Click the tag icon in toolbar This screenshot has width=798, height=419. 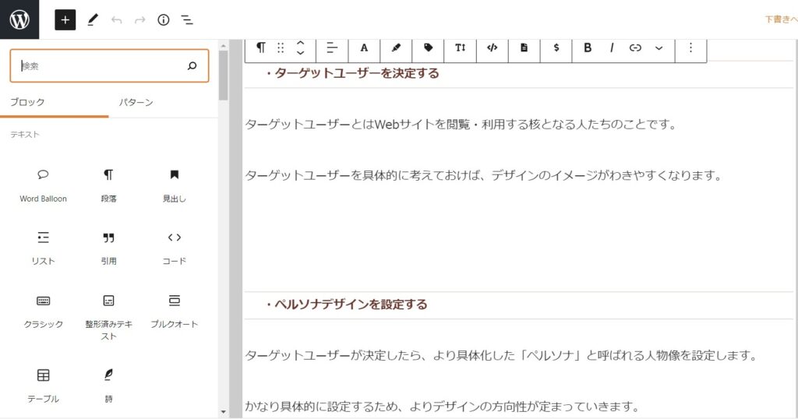428,48
